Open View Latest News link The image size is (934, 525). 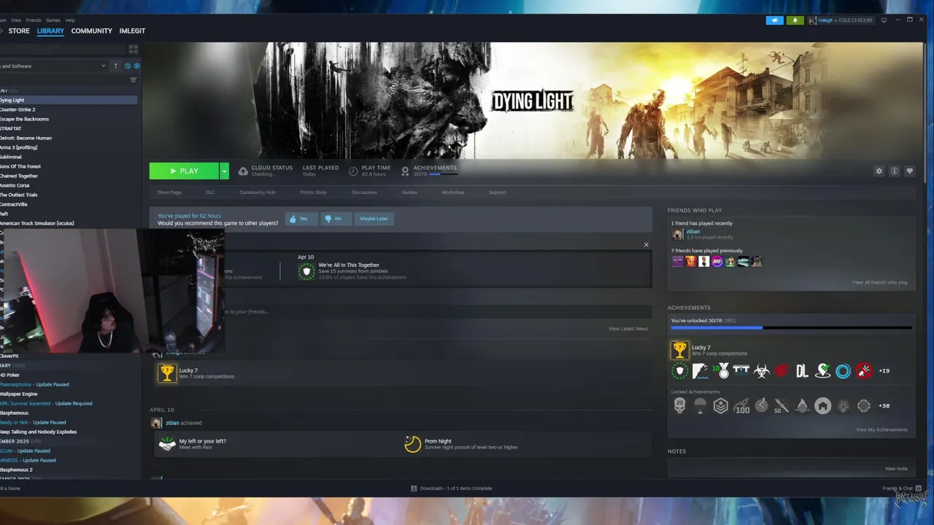click(628, 329)
